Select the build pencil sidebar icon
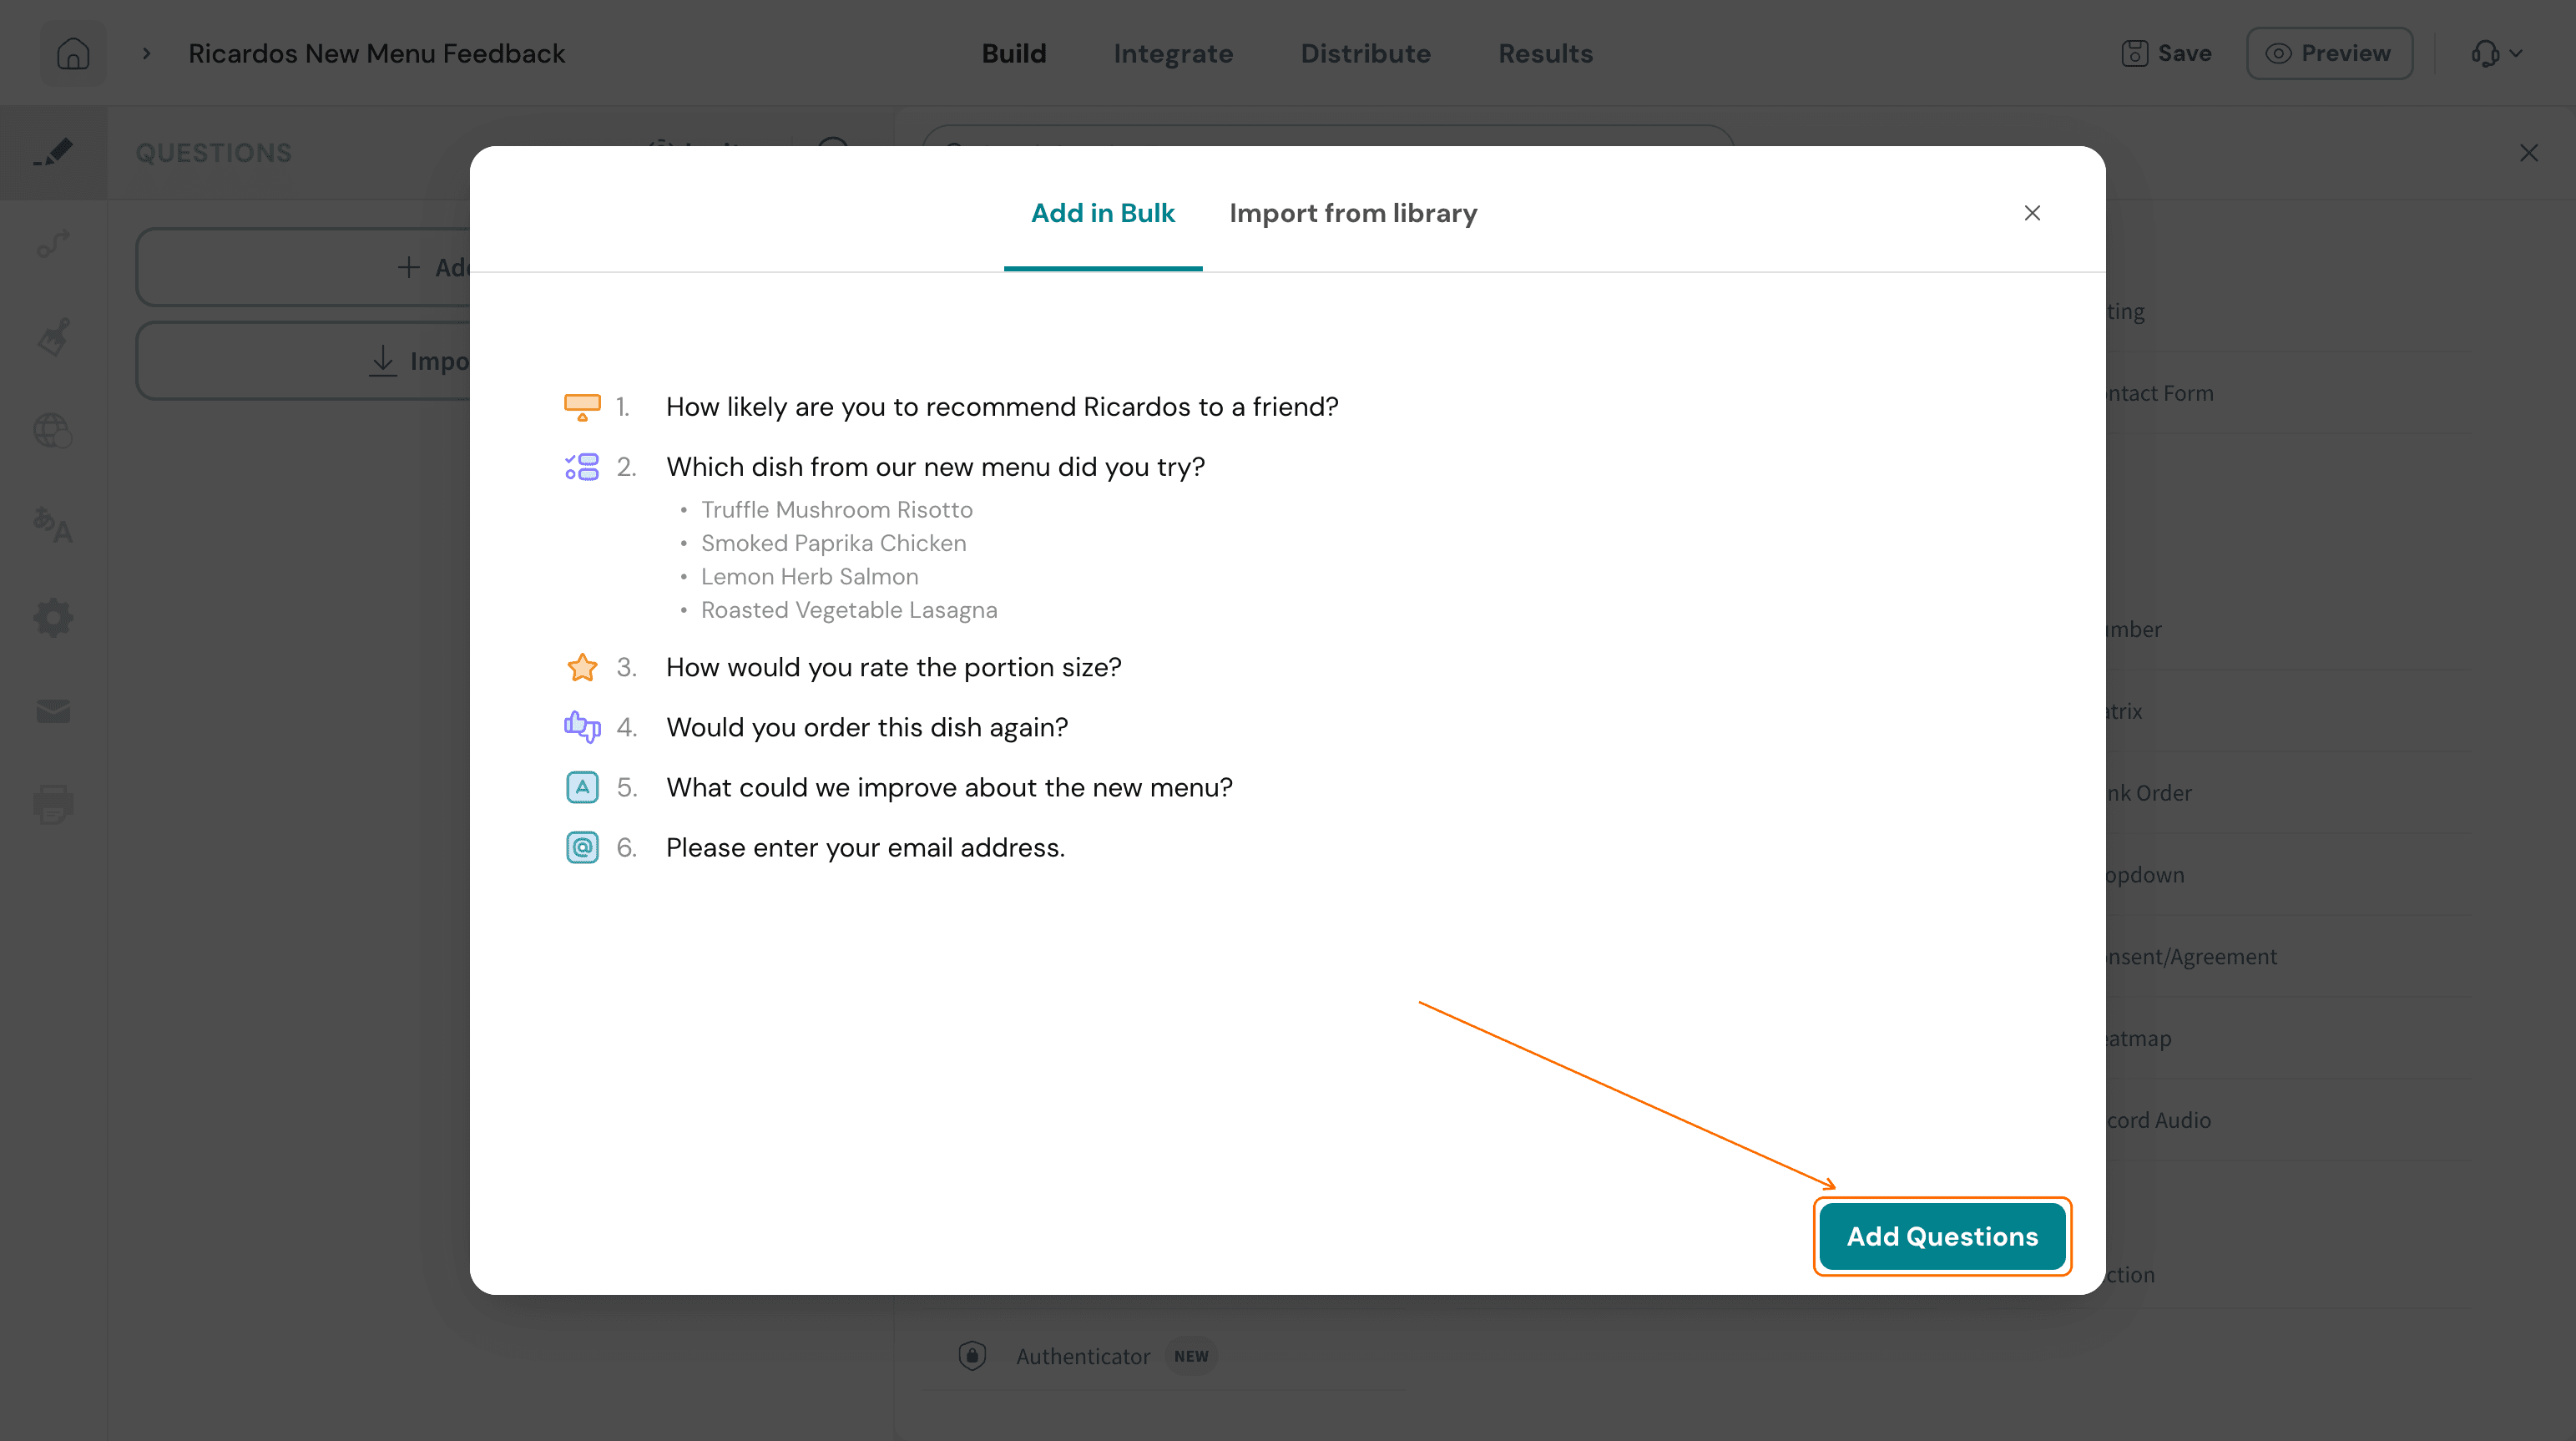2576x1441 pixels. pos(53,152)
